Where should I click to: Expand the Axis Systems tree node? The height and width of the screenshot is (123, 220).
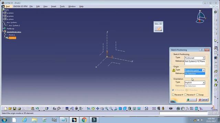tap(3, 22)
